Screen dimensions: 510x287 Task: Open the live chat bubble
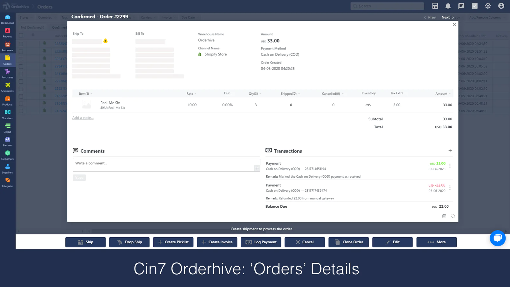498,238
